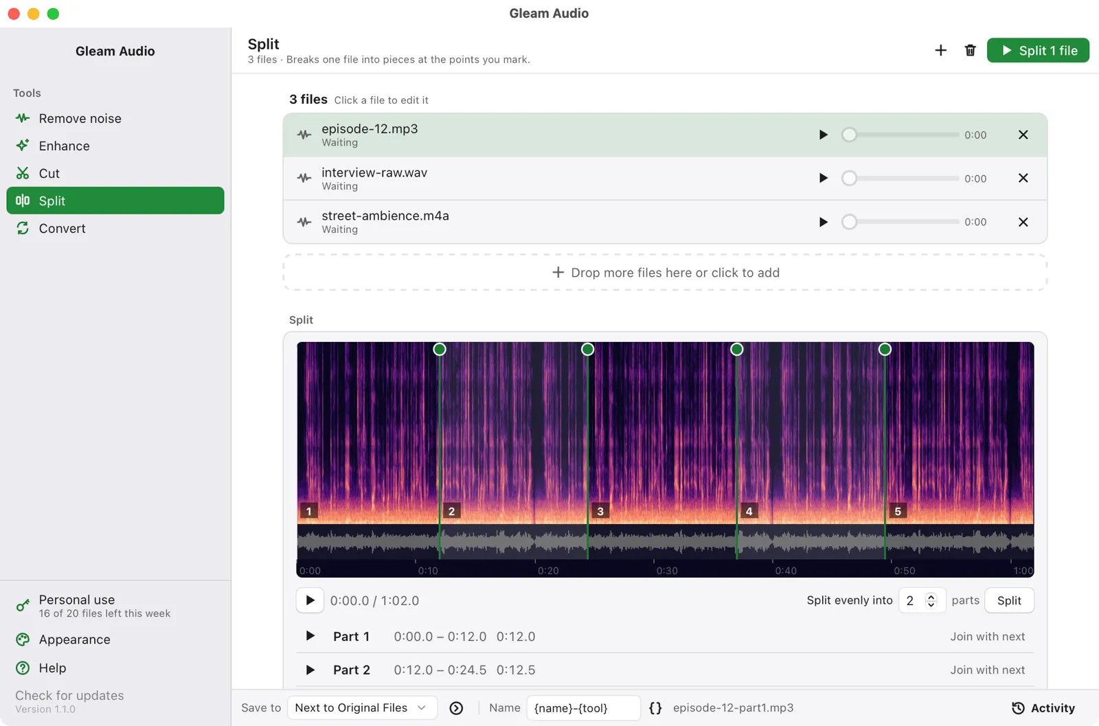
Task: Select the third split marker handle
Action: [737, 349]
